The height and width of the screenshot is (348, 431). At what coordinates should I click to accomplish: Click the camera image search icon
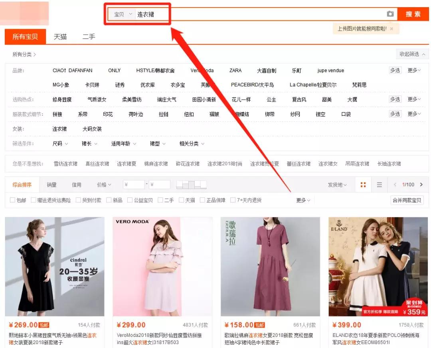pos(390,14)
